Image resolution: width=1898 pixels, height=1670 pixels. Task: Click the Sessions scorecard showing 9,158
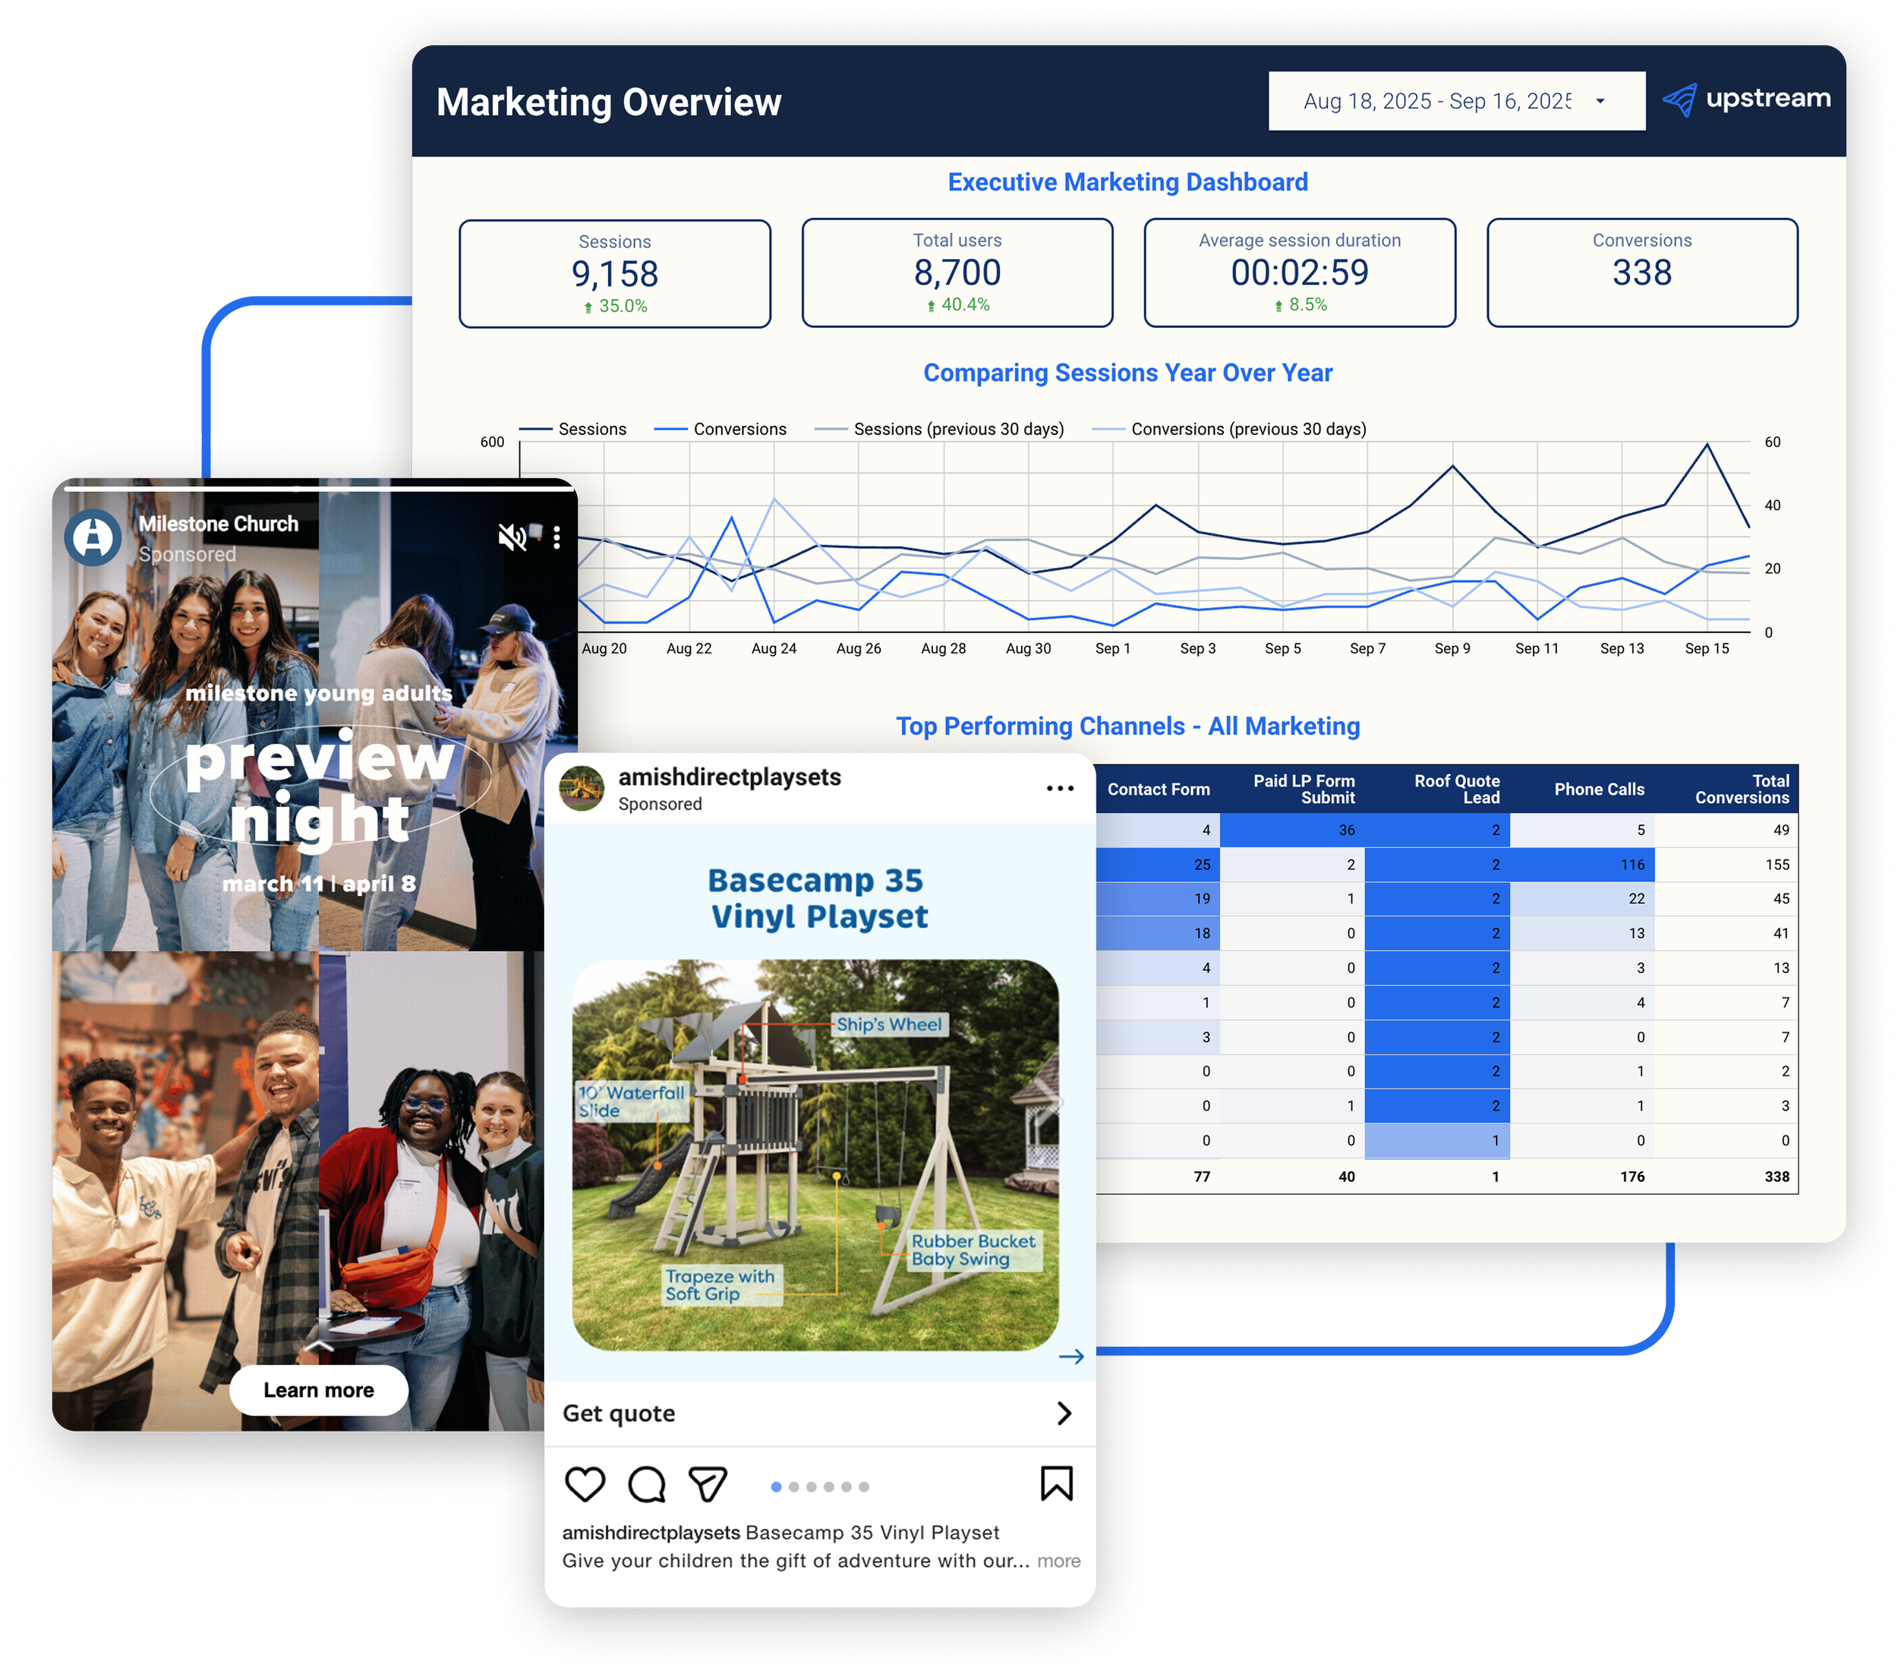pyautogui.click(x=615, y=274)
